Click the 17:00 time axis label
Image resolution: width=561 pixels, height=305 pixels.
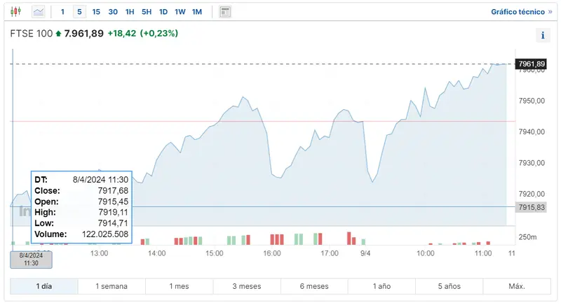(x=330, y=253)
